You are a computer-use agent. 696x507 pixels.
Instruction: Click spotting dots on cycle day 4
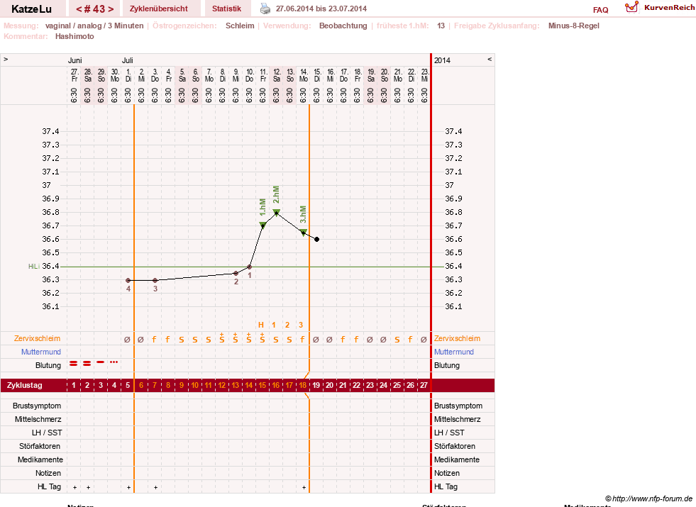[x=114, y=362]
